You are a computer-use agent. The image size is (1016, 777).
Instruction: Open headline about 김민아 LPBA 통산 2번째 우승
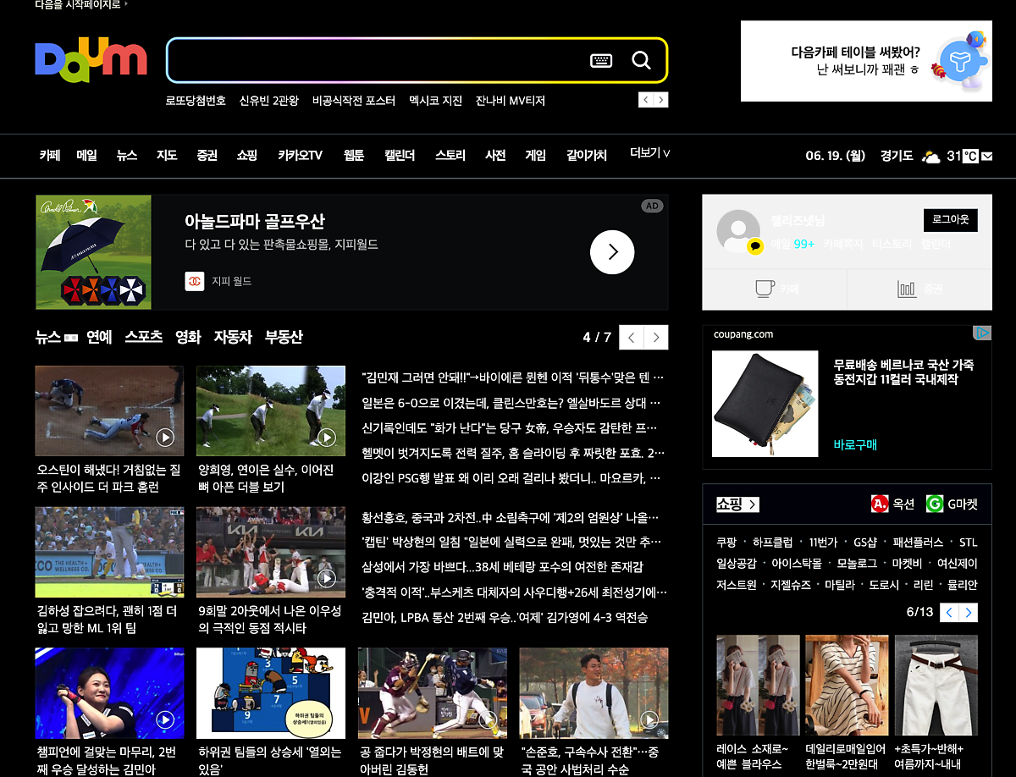tap(505, 617)
